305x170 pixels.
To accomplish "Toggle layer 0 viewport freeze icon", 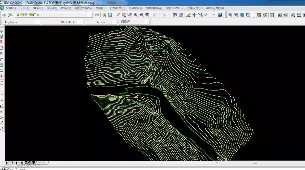I will [x=26, y=15].
